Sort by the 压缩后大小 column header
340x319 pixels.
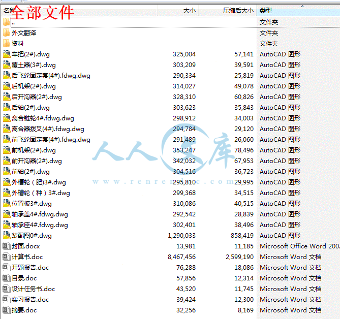pyautogui.click(x=228, y=10)
